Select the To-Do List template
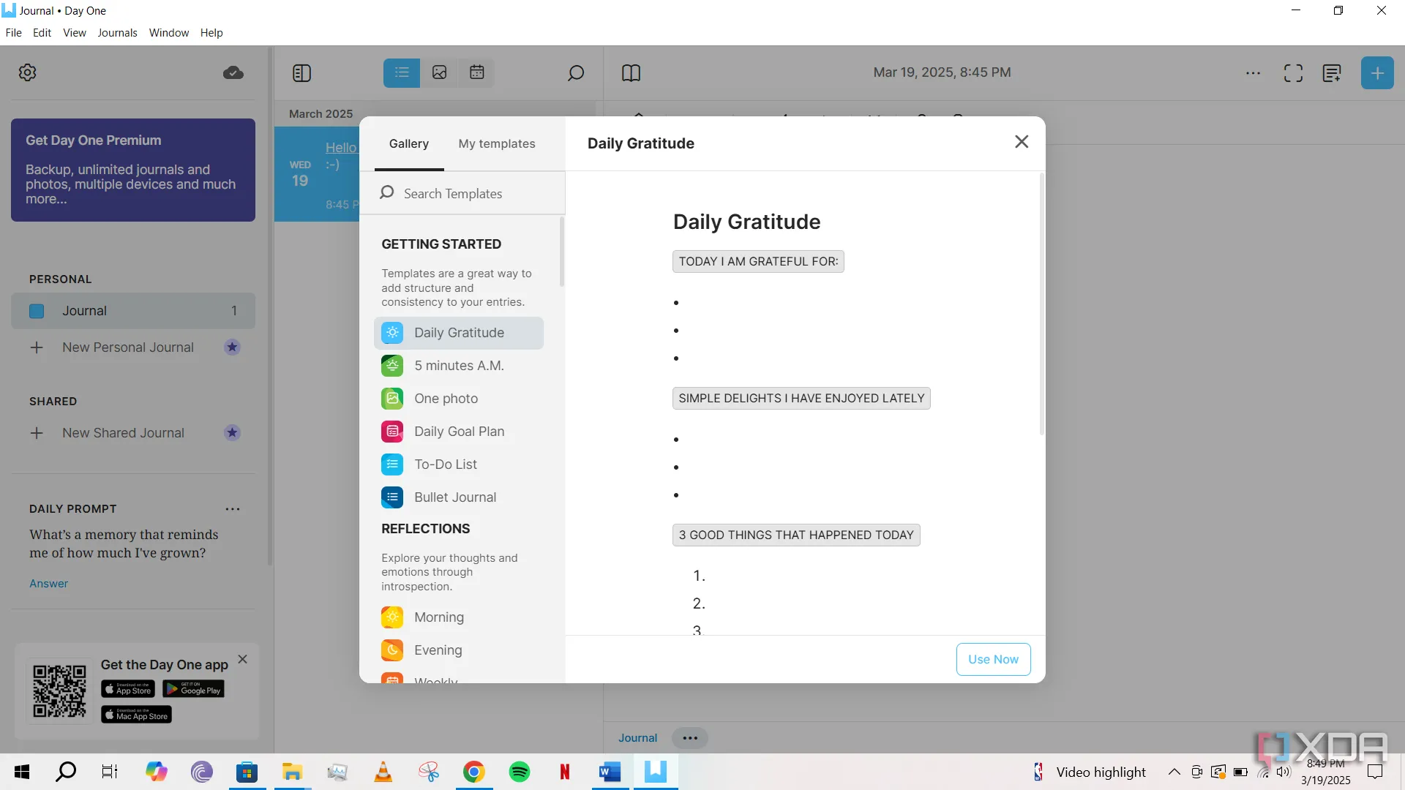The image size is (1405, 790). coord(459,464)
